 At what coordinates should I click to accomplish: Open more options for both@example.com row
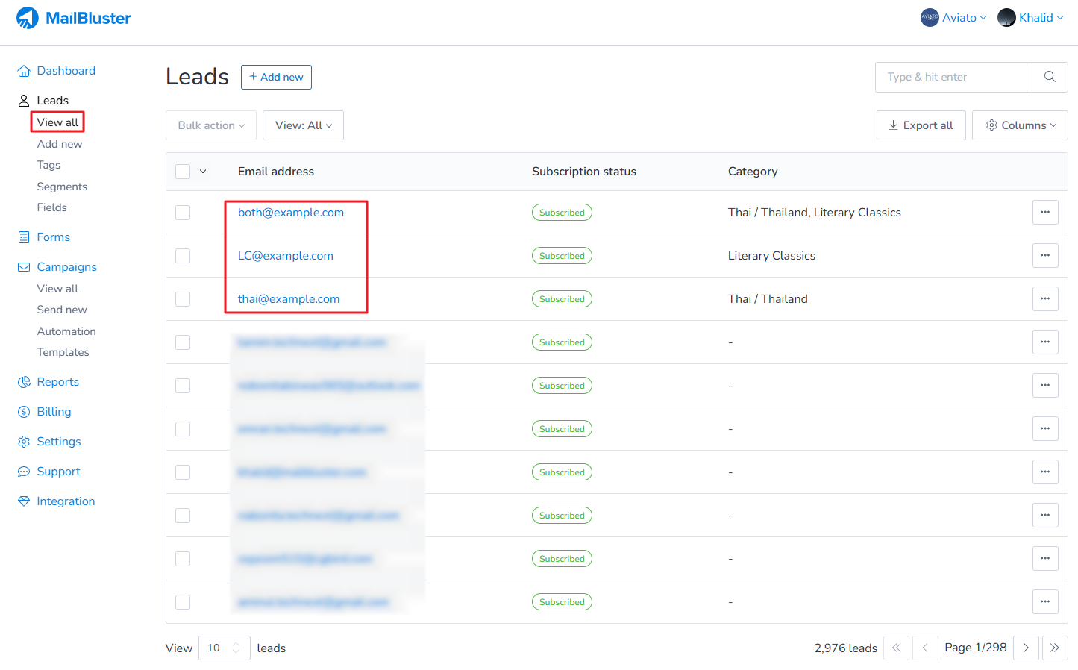[x=1045, y=213]
